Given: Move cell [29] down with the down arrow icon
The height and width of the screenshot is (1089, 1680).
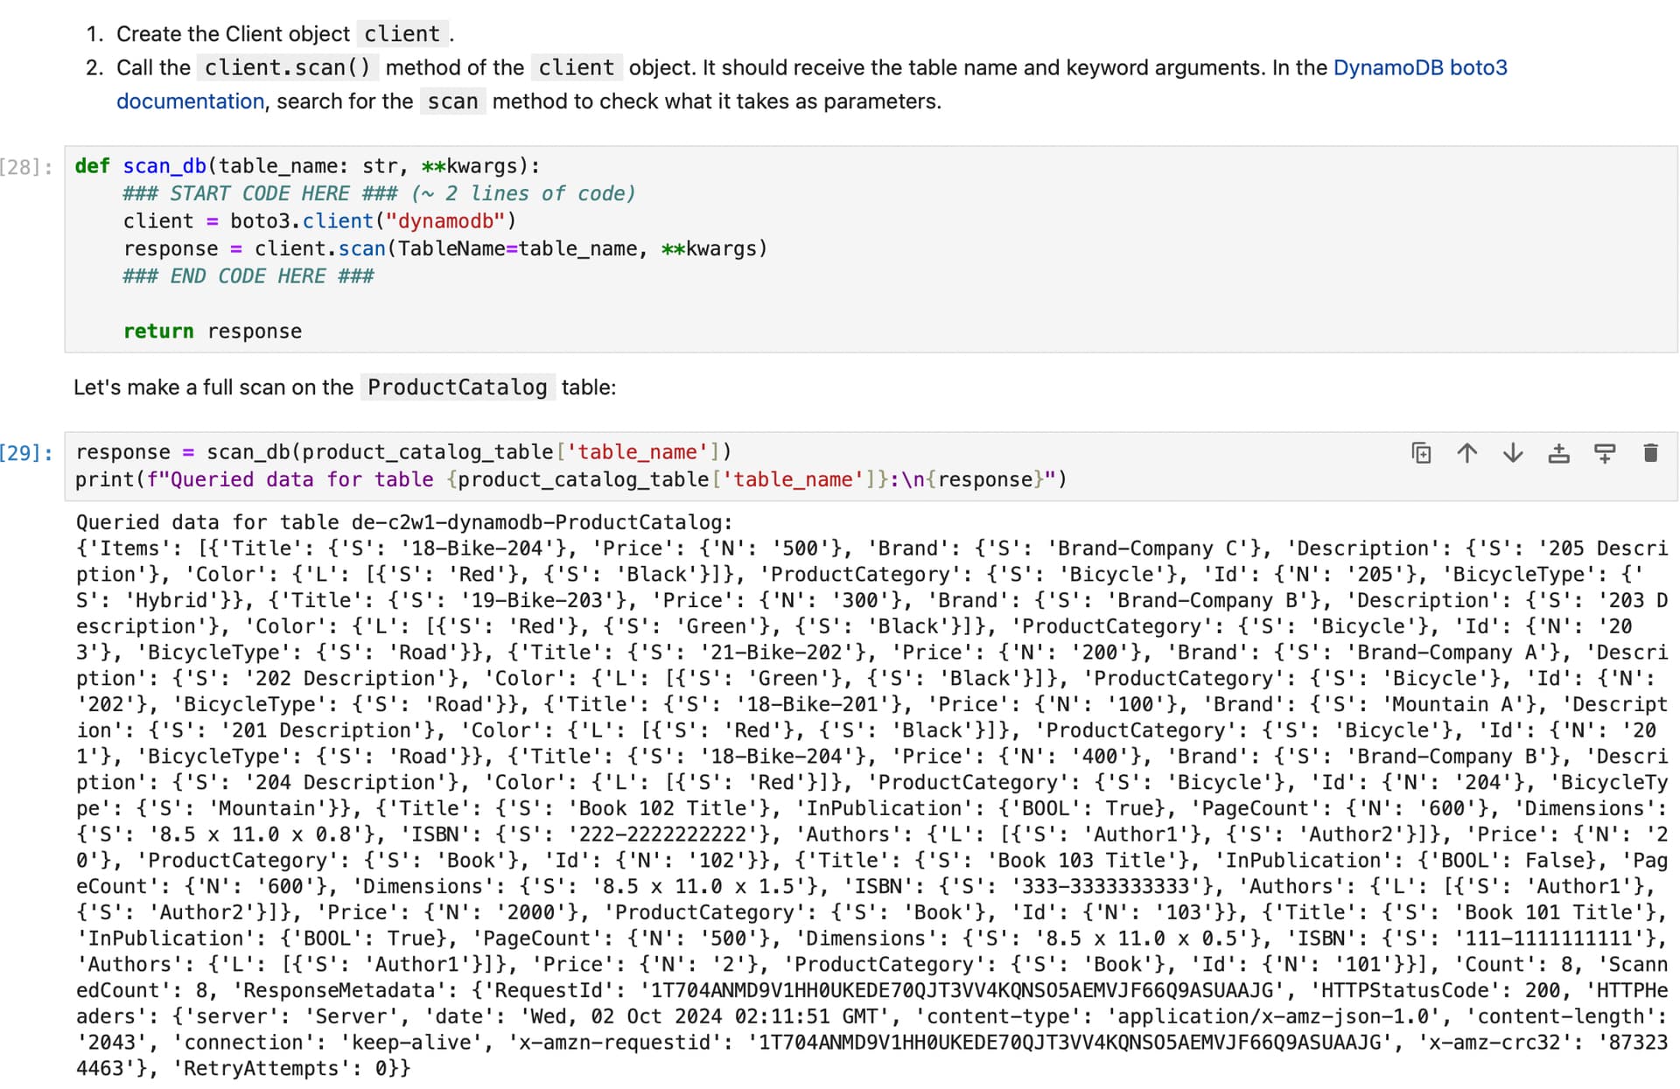Looking at the screenshot, I should 1513,453.
